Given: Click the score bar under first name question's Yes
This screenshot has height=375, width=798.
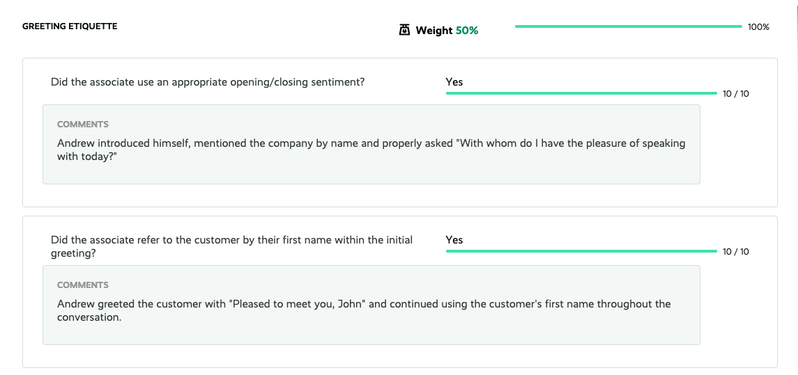Looking at the screenshot, I should (581, 251).
